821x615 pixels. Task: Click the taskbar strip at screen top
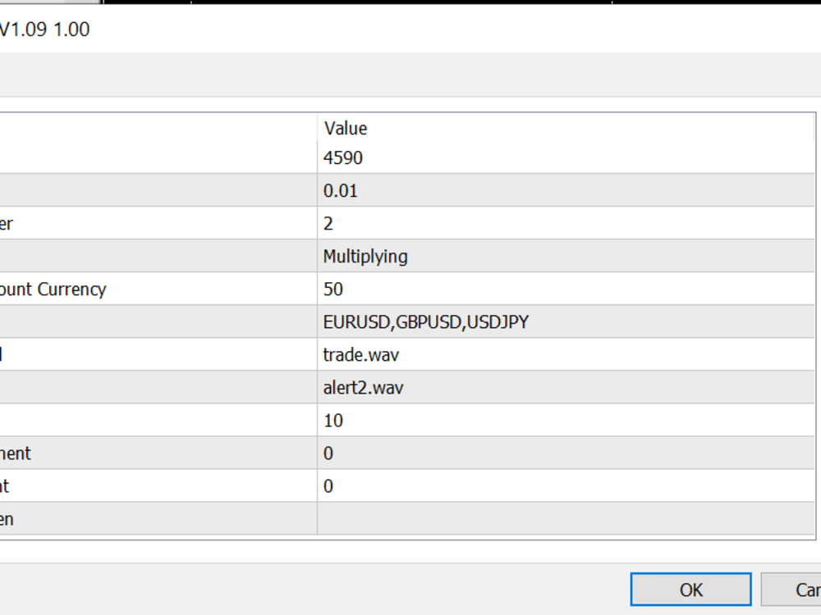point(410,4)
